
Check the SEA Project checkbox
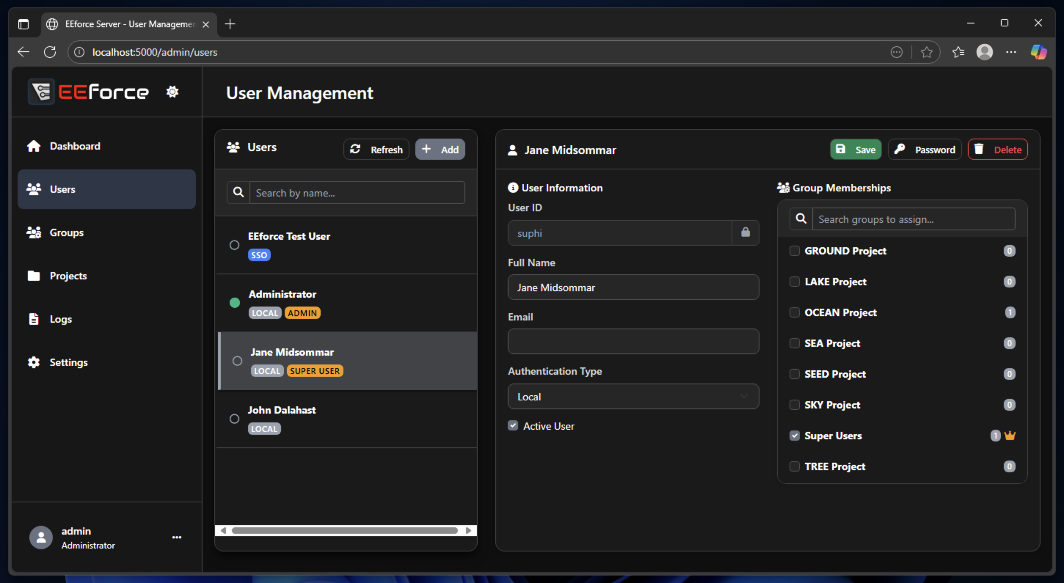click(x=794, y=343)
